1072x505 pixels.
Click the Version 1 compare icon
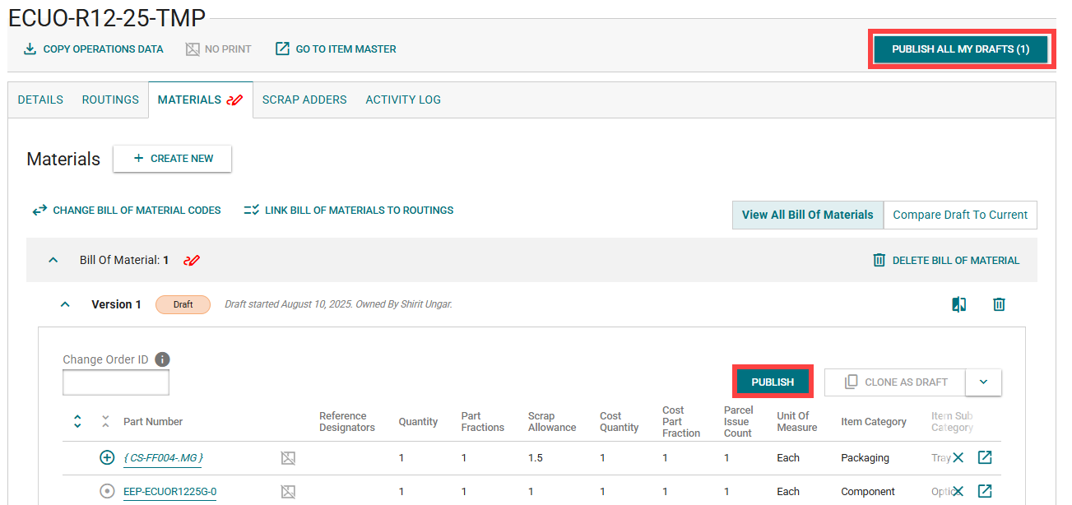tap(958, 304)
